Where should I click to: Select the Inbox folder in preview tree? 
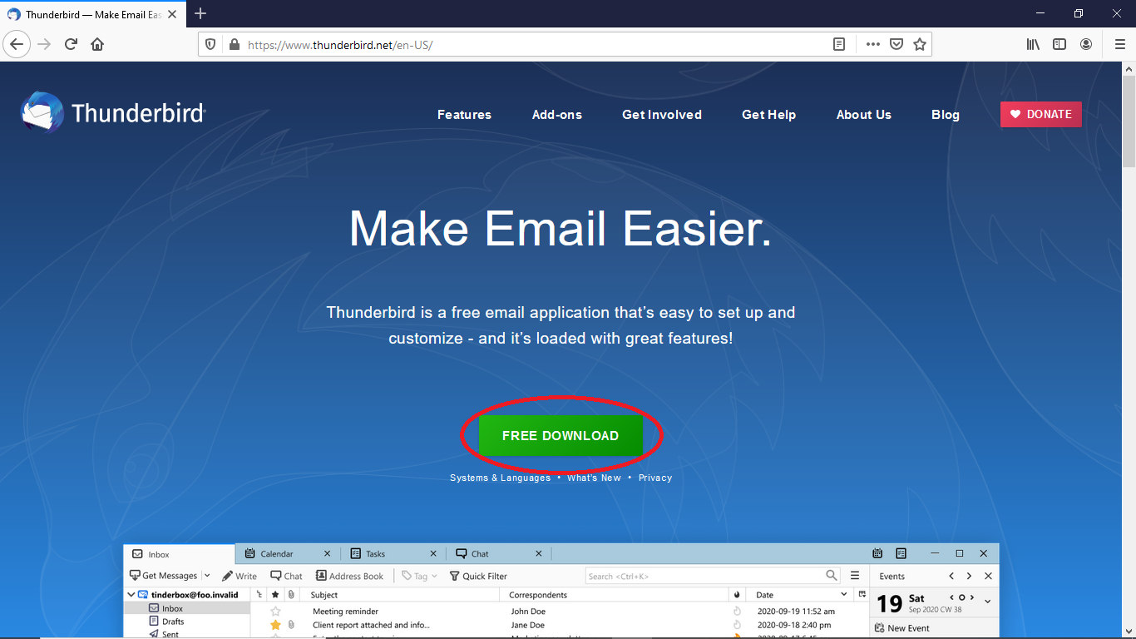tap(187, 608)
